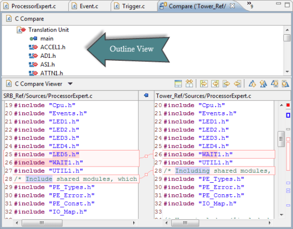Click the right pane's vertical scrollbar thumb
293x229 pixels.
point(281,139)
